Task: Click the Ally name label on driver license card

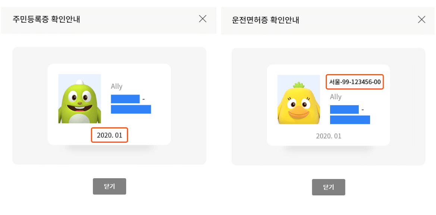Action: 336,97
